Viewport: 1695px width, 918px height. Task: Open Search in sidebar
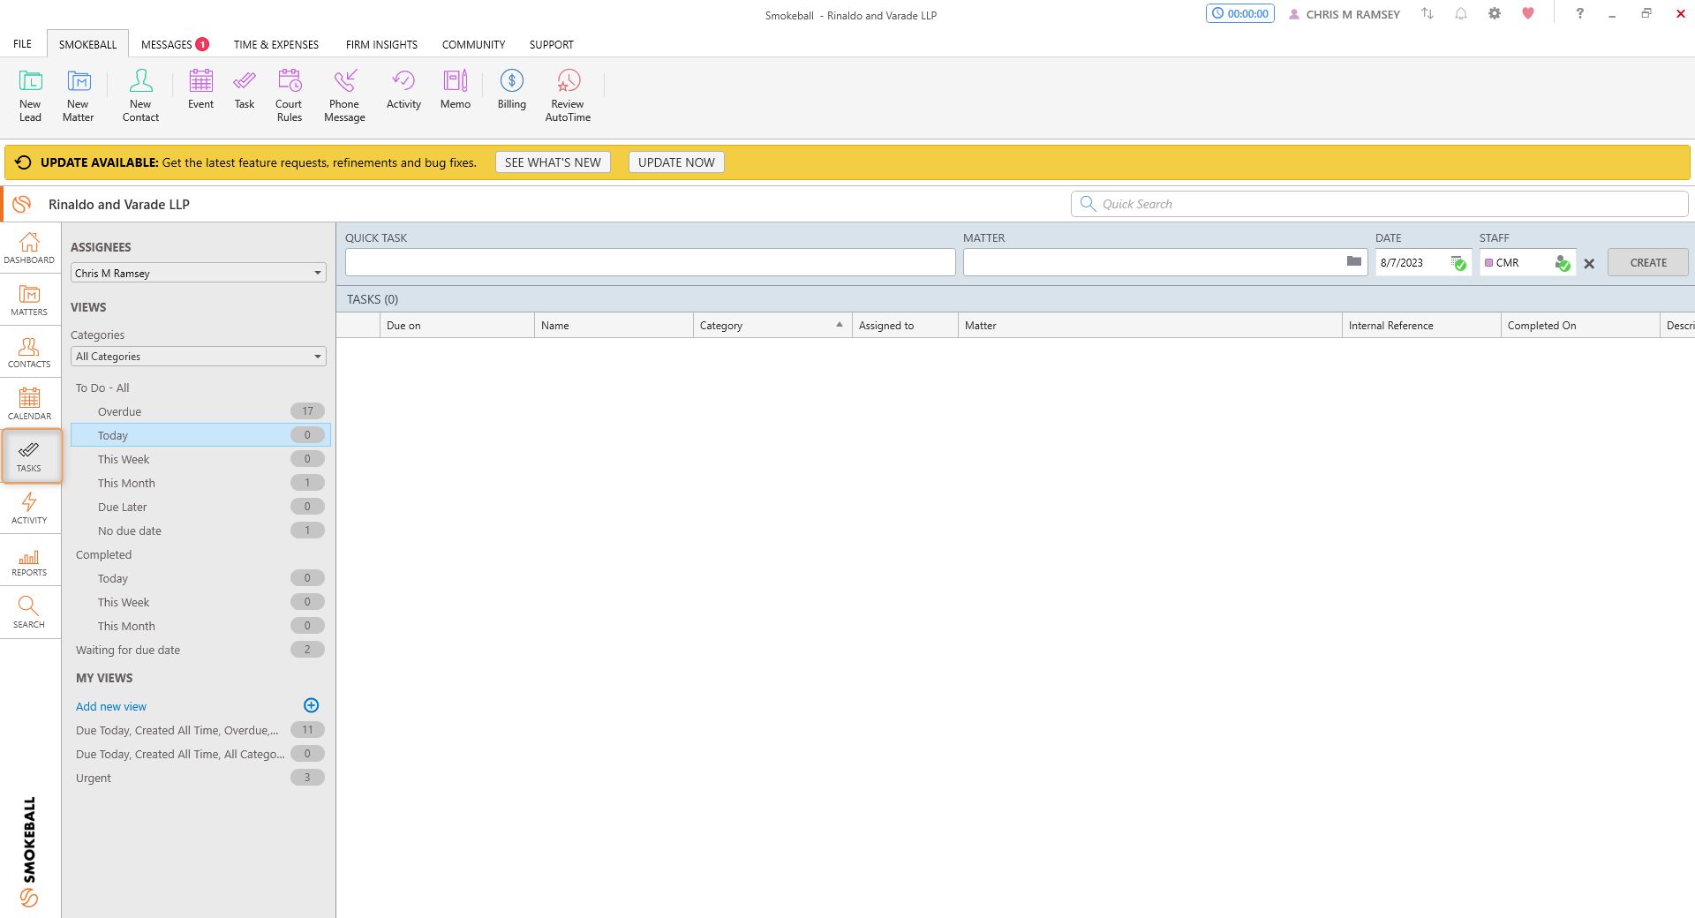[x=29, y=613]
